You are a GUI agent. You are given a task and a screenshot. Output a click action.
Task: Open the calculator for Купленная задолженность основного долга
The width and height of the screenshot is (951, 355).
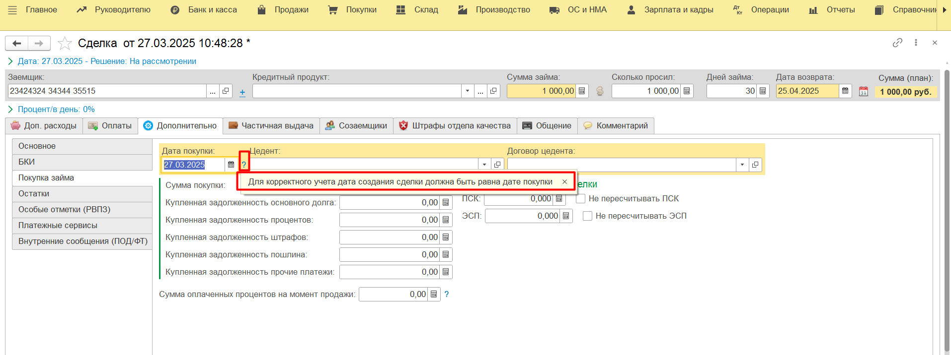[x=446, y=202]
